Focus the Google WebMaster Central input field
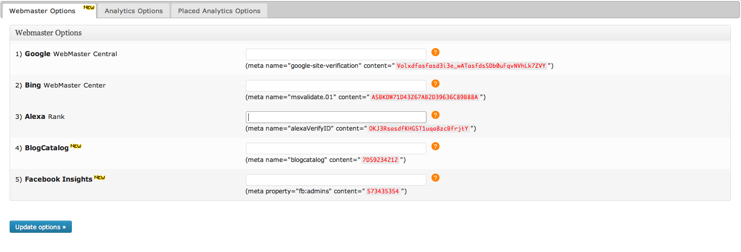 [336, 54]
